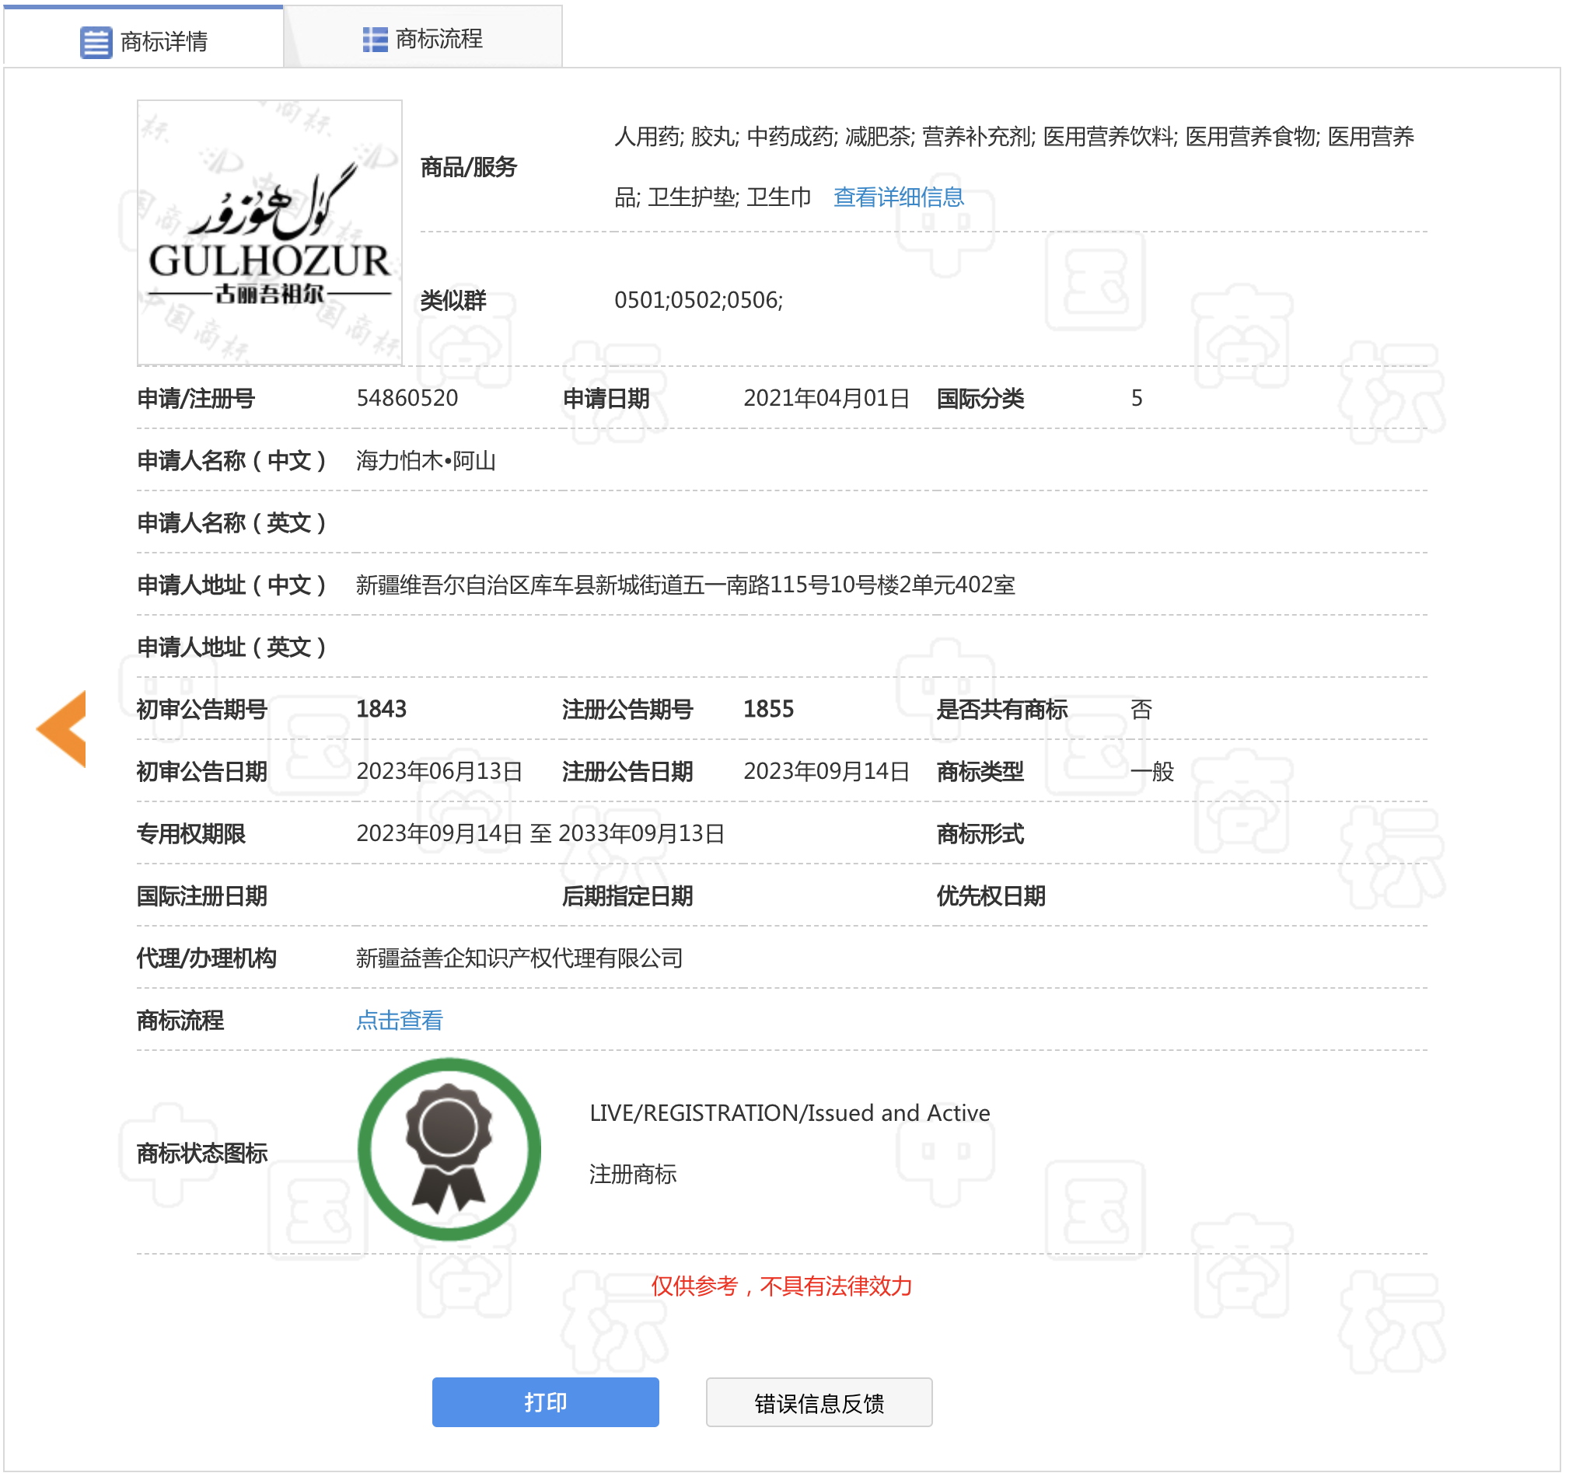Click the 商标形式 label
The width and height of the screenshot is (1569, 1480).
[980, 834]
